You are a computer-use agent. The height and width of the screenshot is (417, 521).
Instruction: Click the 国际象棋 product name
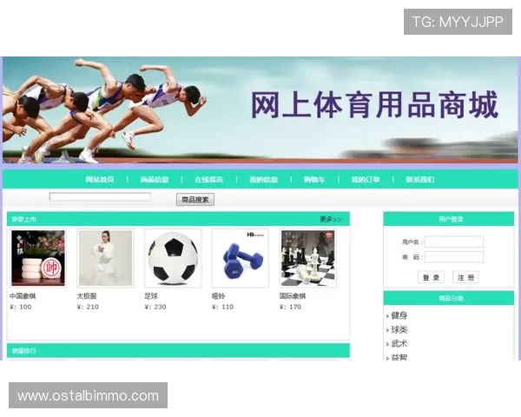[293, 296]
